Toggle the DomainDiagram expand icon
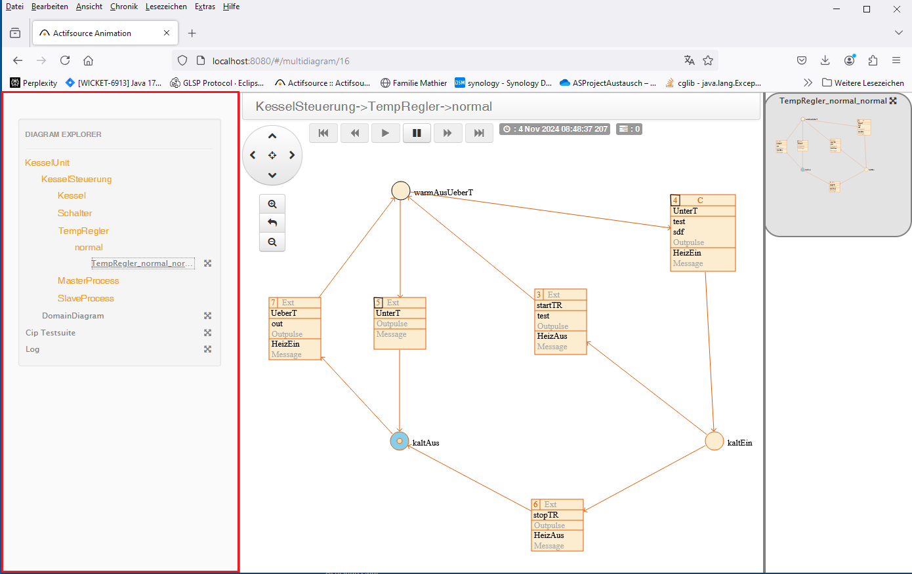912x574 pixels. pos(207,316)
